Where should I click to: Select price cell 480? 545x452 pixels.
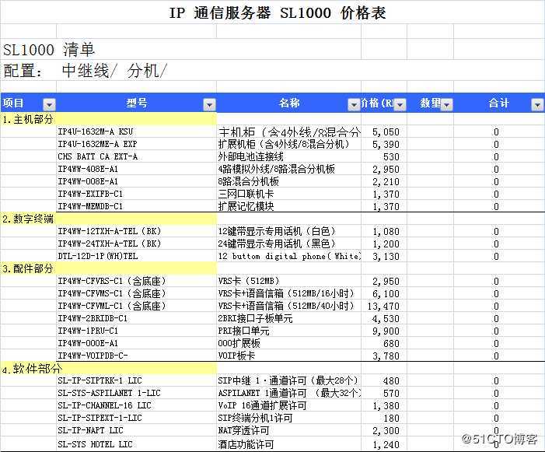384,380
